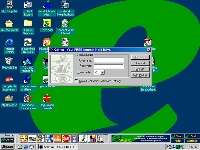Click the CNET icon in the toolbar
This screenshot has height=150, width=200.
coord(66,138)
